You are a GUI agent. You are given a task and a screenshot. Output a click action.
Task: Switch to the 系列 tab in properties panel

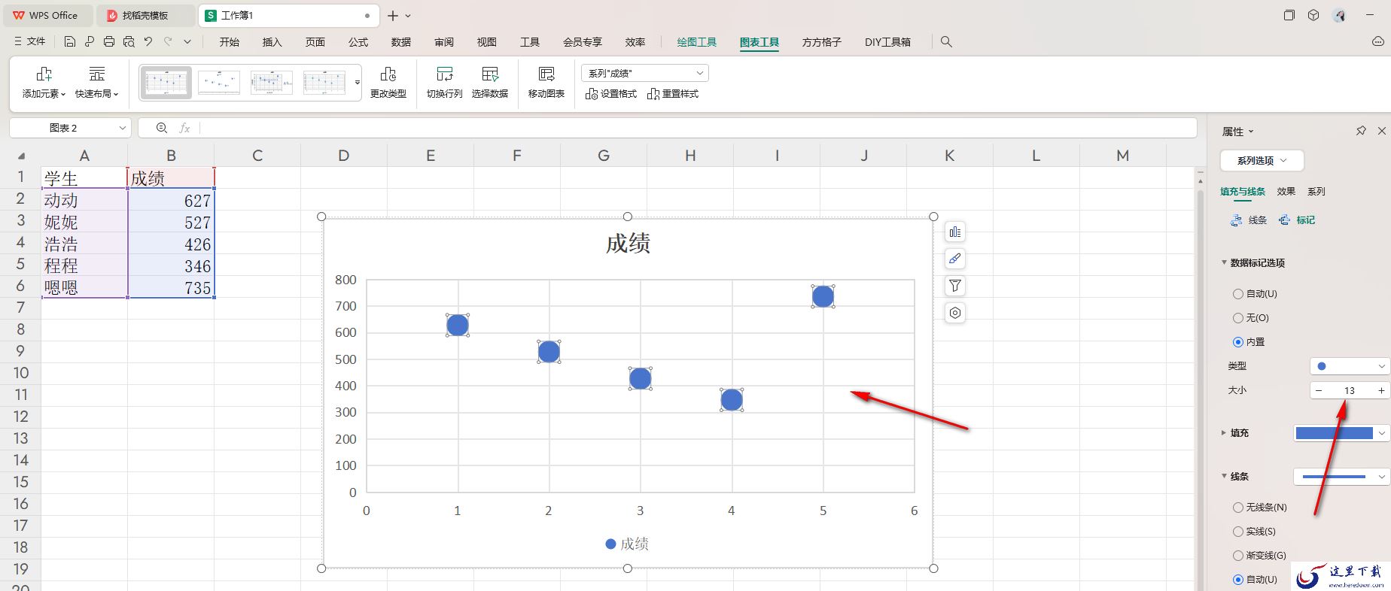(x=1316, y=192)
